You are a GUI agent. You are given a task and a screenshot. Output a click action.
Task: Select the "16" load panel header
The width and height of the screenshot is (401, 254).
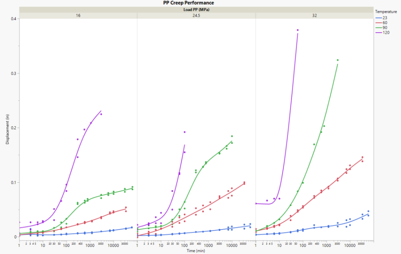[x=78, y=16]
